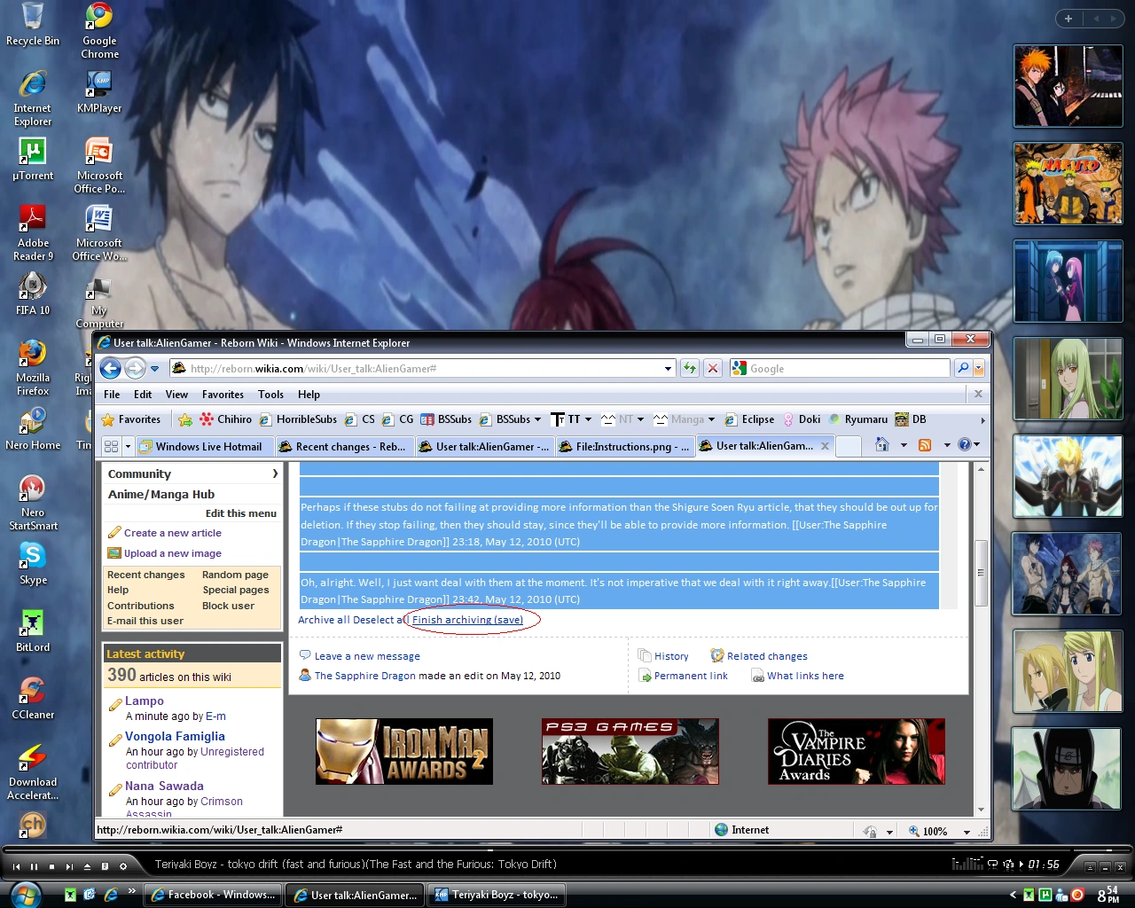
Task: Click the Add to Favorites Bar icon
Action: [184, 419]
